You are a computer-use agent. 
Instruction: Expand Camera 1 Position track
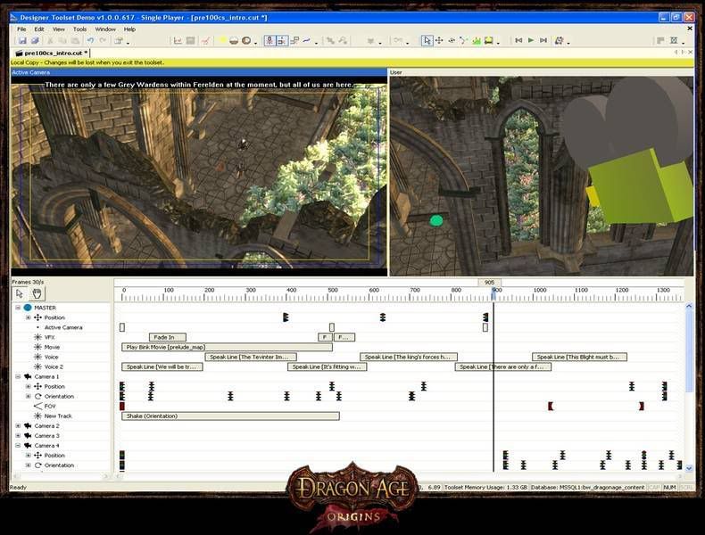pos(28,386)
